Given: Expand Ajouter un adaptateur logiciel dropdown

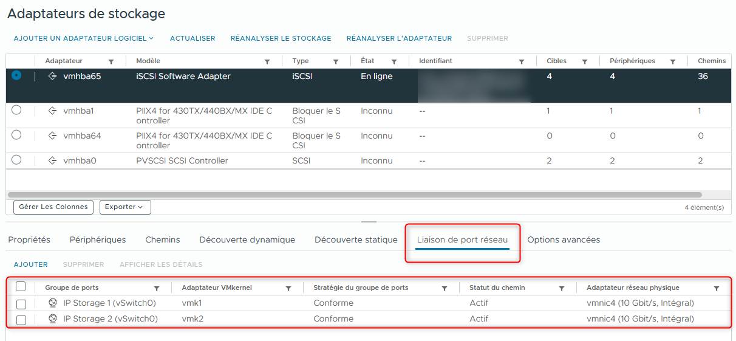Looking at the screenshot, I should [84, 38].
